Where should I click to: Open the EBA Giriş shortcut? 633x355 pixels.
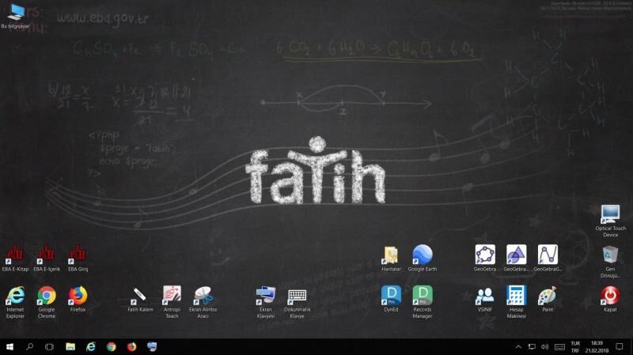click(x=78, y=259)
